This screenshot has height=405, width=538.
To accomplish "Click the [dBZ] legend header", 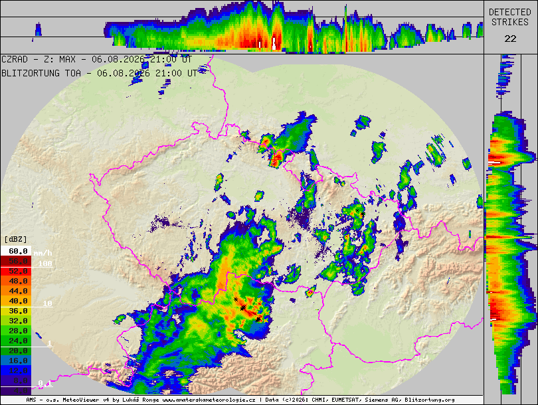I will [15, 239].
